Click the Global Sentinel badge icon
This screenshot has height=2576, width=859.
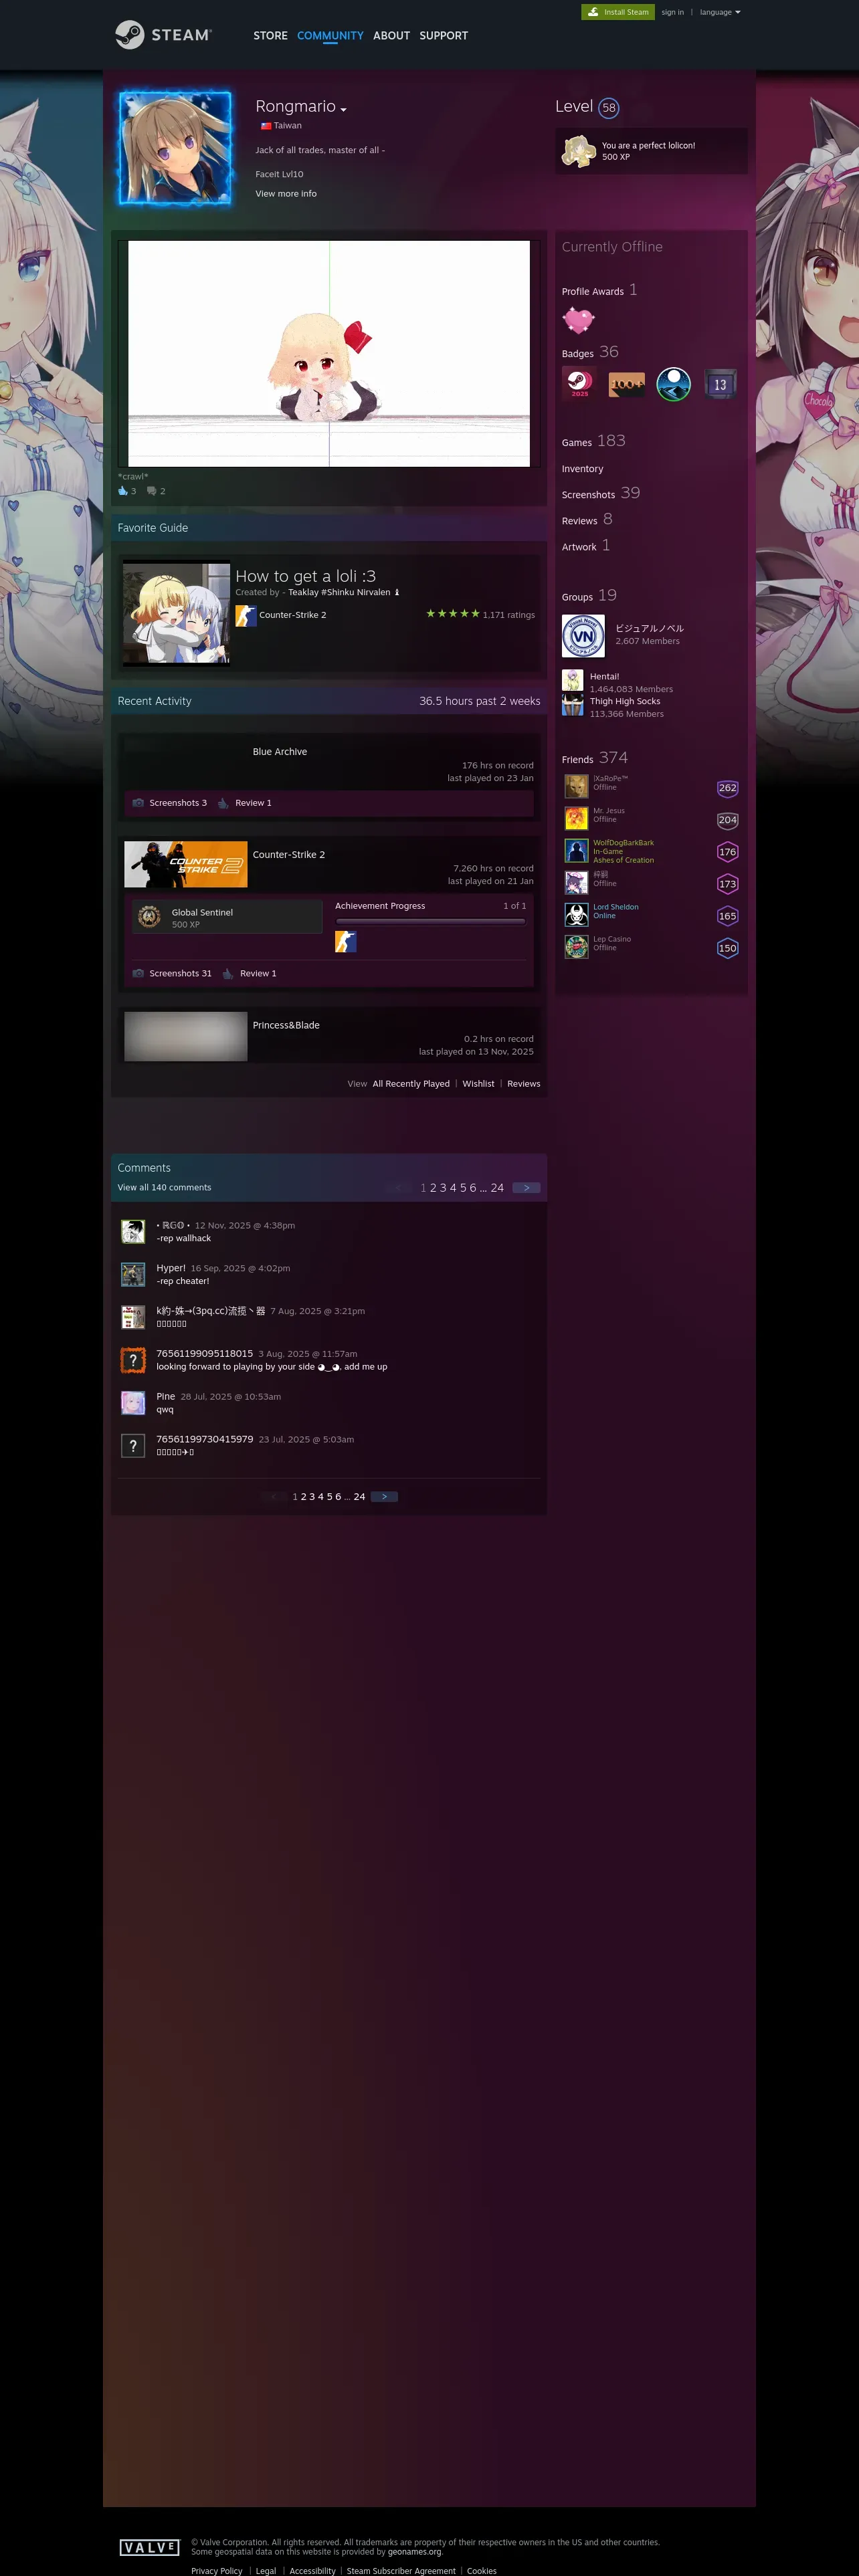pos(150,916)
